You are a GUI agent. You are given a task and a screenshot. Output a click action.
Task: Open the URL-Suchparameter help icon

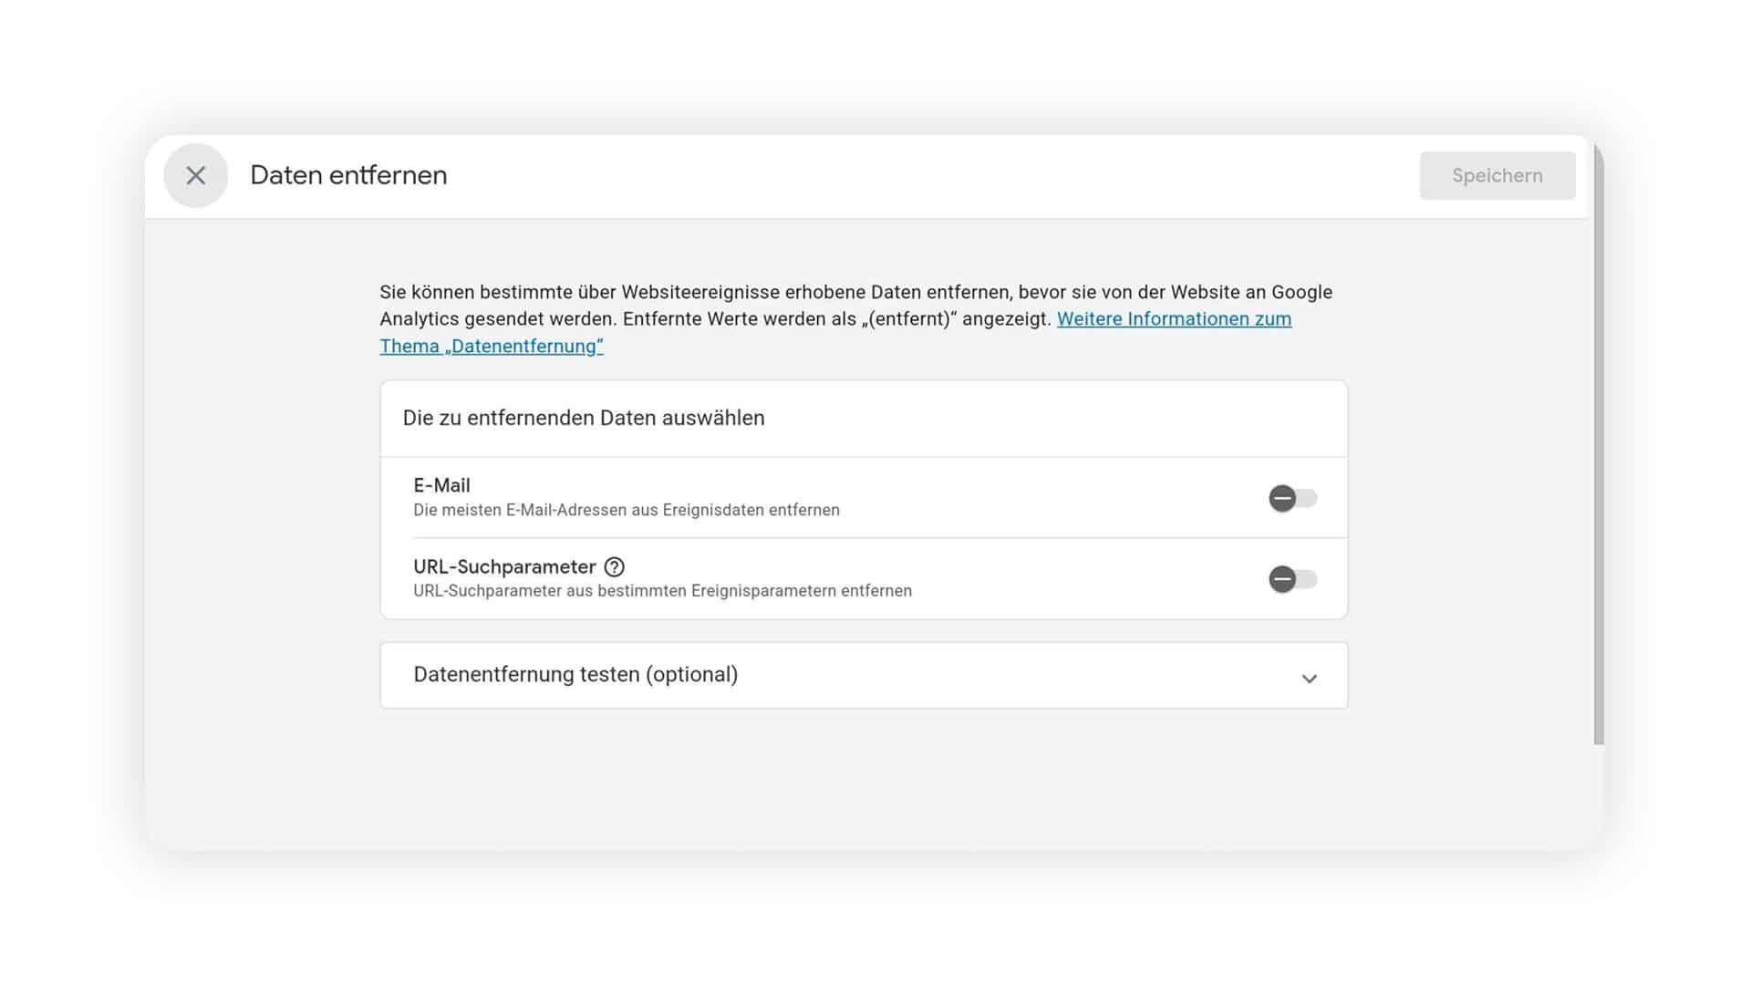click(615, 566)
